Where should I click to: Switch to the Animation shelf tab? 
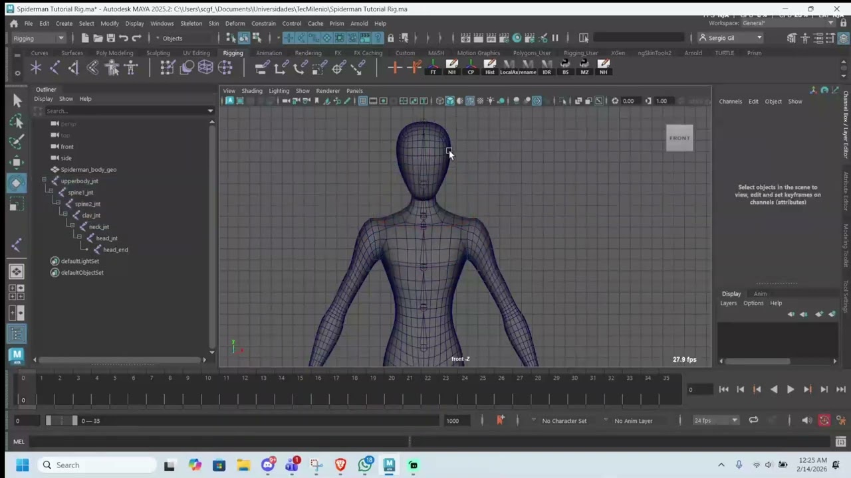point(269,53)
